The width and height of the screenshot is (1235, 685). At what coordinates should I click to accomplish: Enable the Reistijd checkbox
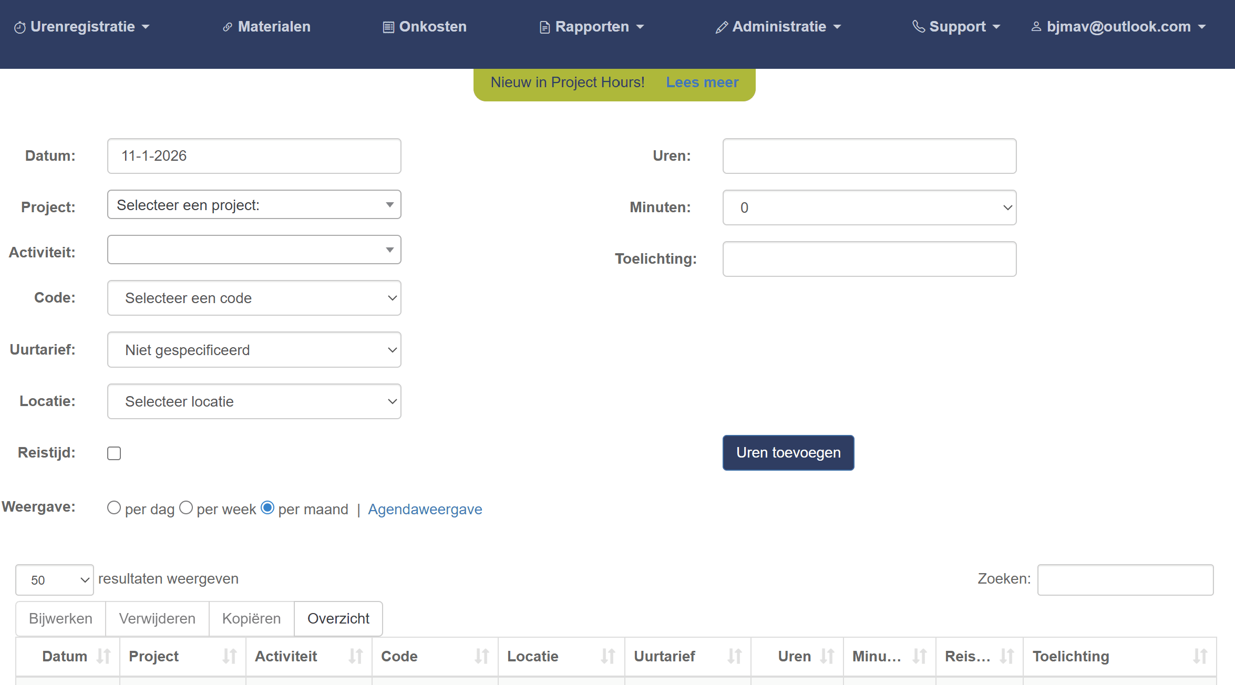pos(114,453)
